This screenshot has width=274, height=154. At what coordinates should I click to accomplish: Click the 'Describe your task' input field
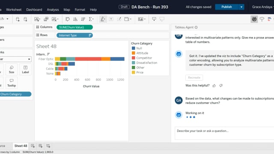coord(224,133)
